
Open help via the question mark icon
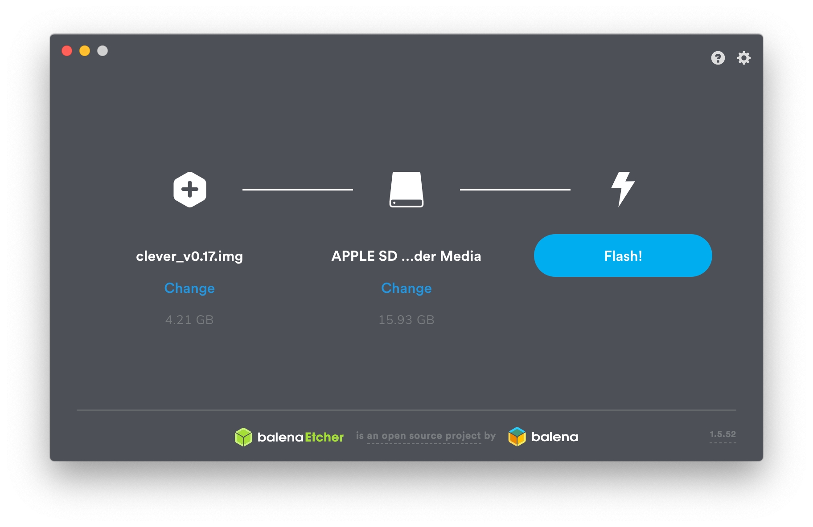point(718,58)
